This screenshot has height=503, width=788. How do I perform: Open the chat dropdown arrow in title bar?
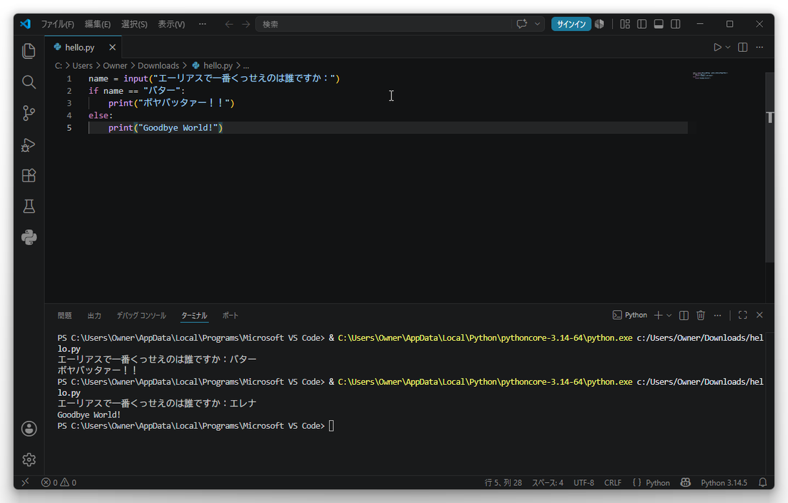(x=538, y=24)
